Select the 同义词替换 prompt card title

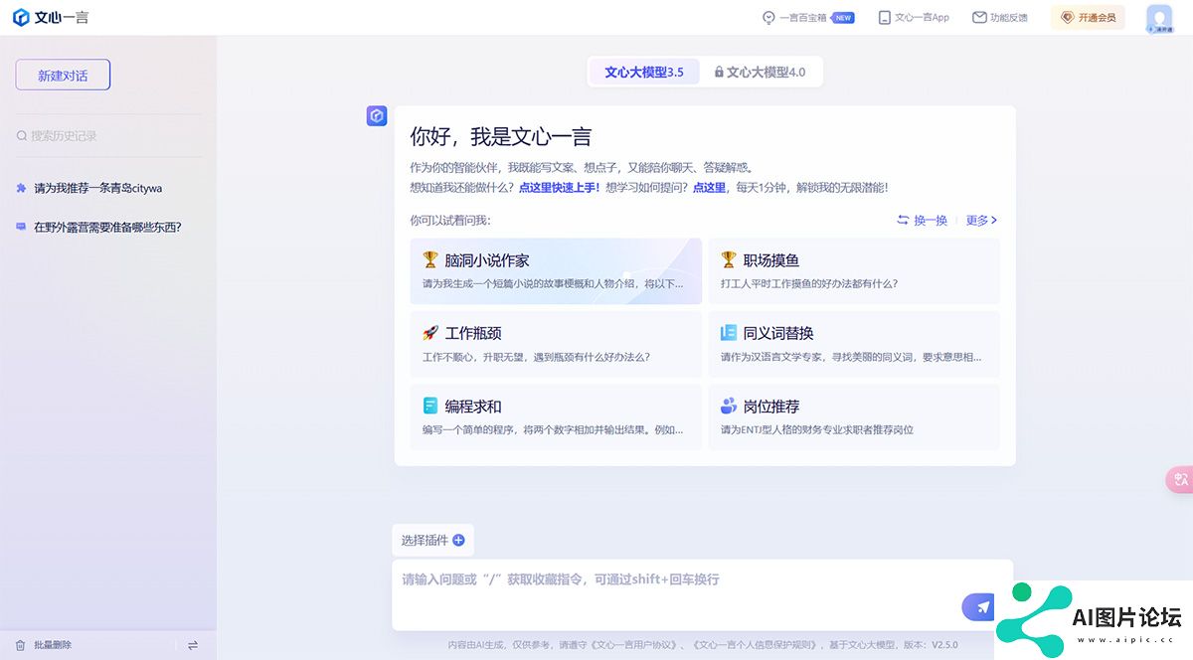tap(778, 333)
